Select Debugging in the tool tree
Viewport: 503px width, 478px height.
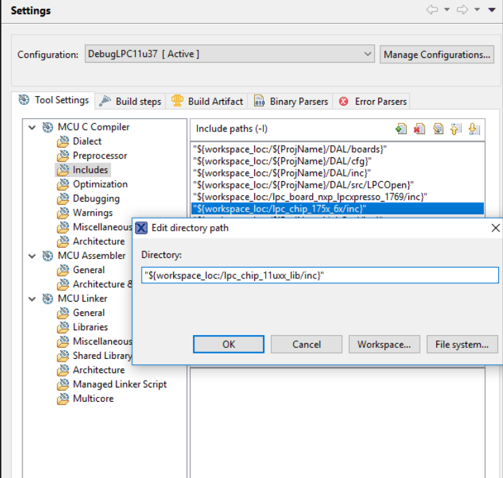(x=96, y=199)
